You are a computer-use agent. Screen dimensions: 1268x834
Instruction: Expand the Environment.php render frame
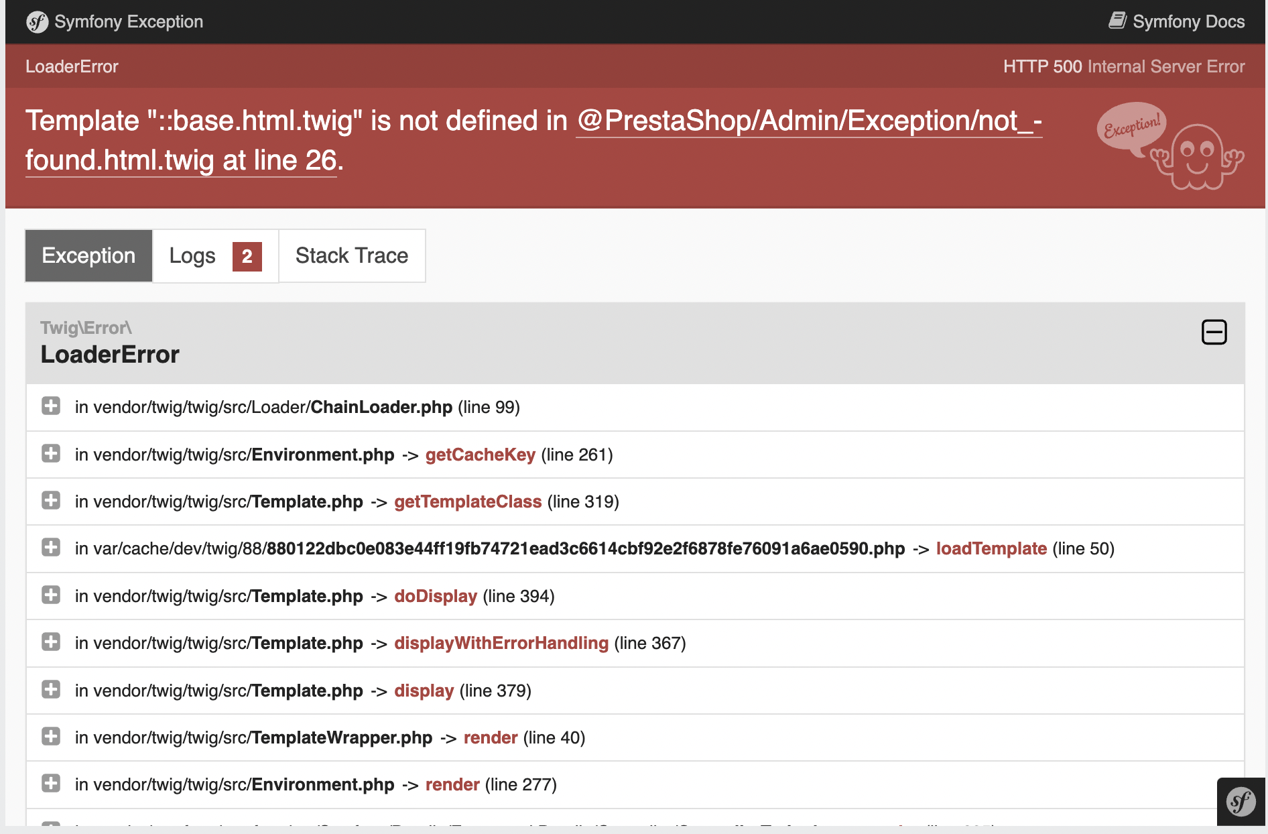coord(50,784)
